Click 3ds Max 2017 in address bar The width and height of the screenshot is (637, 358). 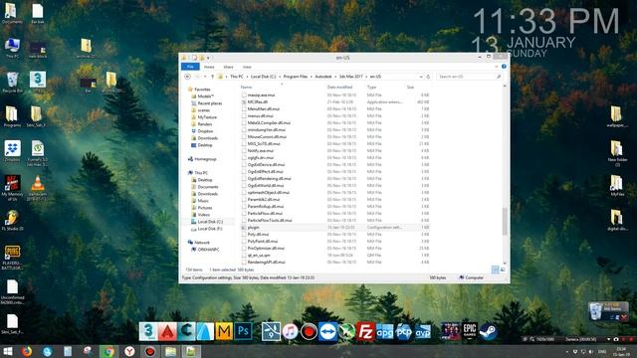tap(351, 77)
